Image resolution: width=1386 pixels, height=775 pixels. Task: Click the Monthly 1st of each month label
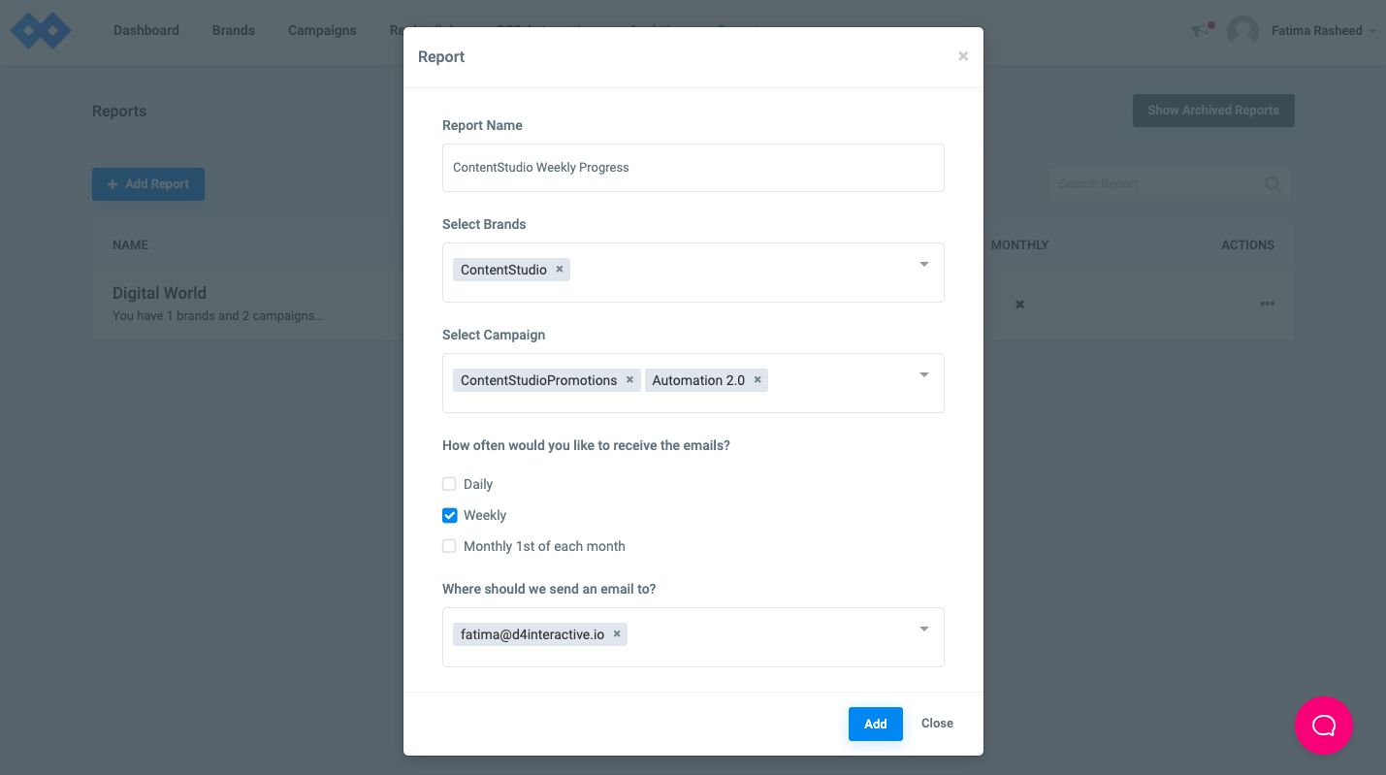544,546
